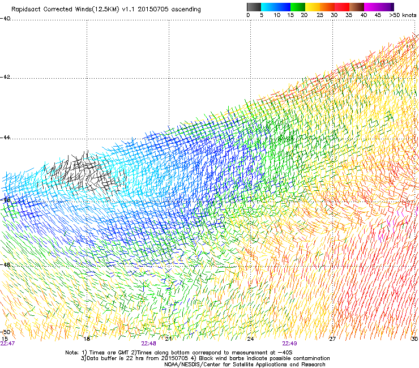
Task: Click the '-40' latitude axis label
Action: (x=5, y=19)
